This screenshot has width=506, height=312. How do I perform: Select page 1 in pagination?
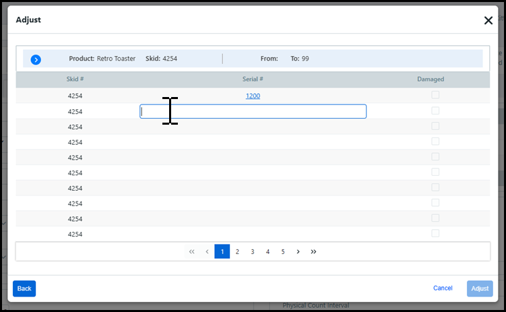(222, 251)
